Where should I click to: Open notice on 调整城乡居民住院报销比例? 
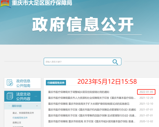pyautogui.click(x=79, y=92)
